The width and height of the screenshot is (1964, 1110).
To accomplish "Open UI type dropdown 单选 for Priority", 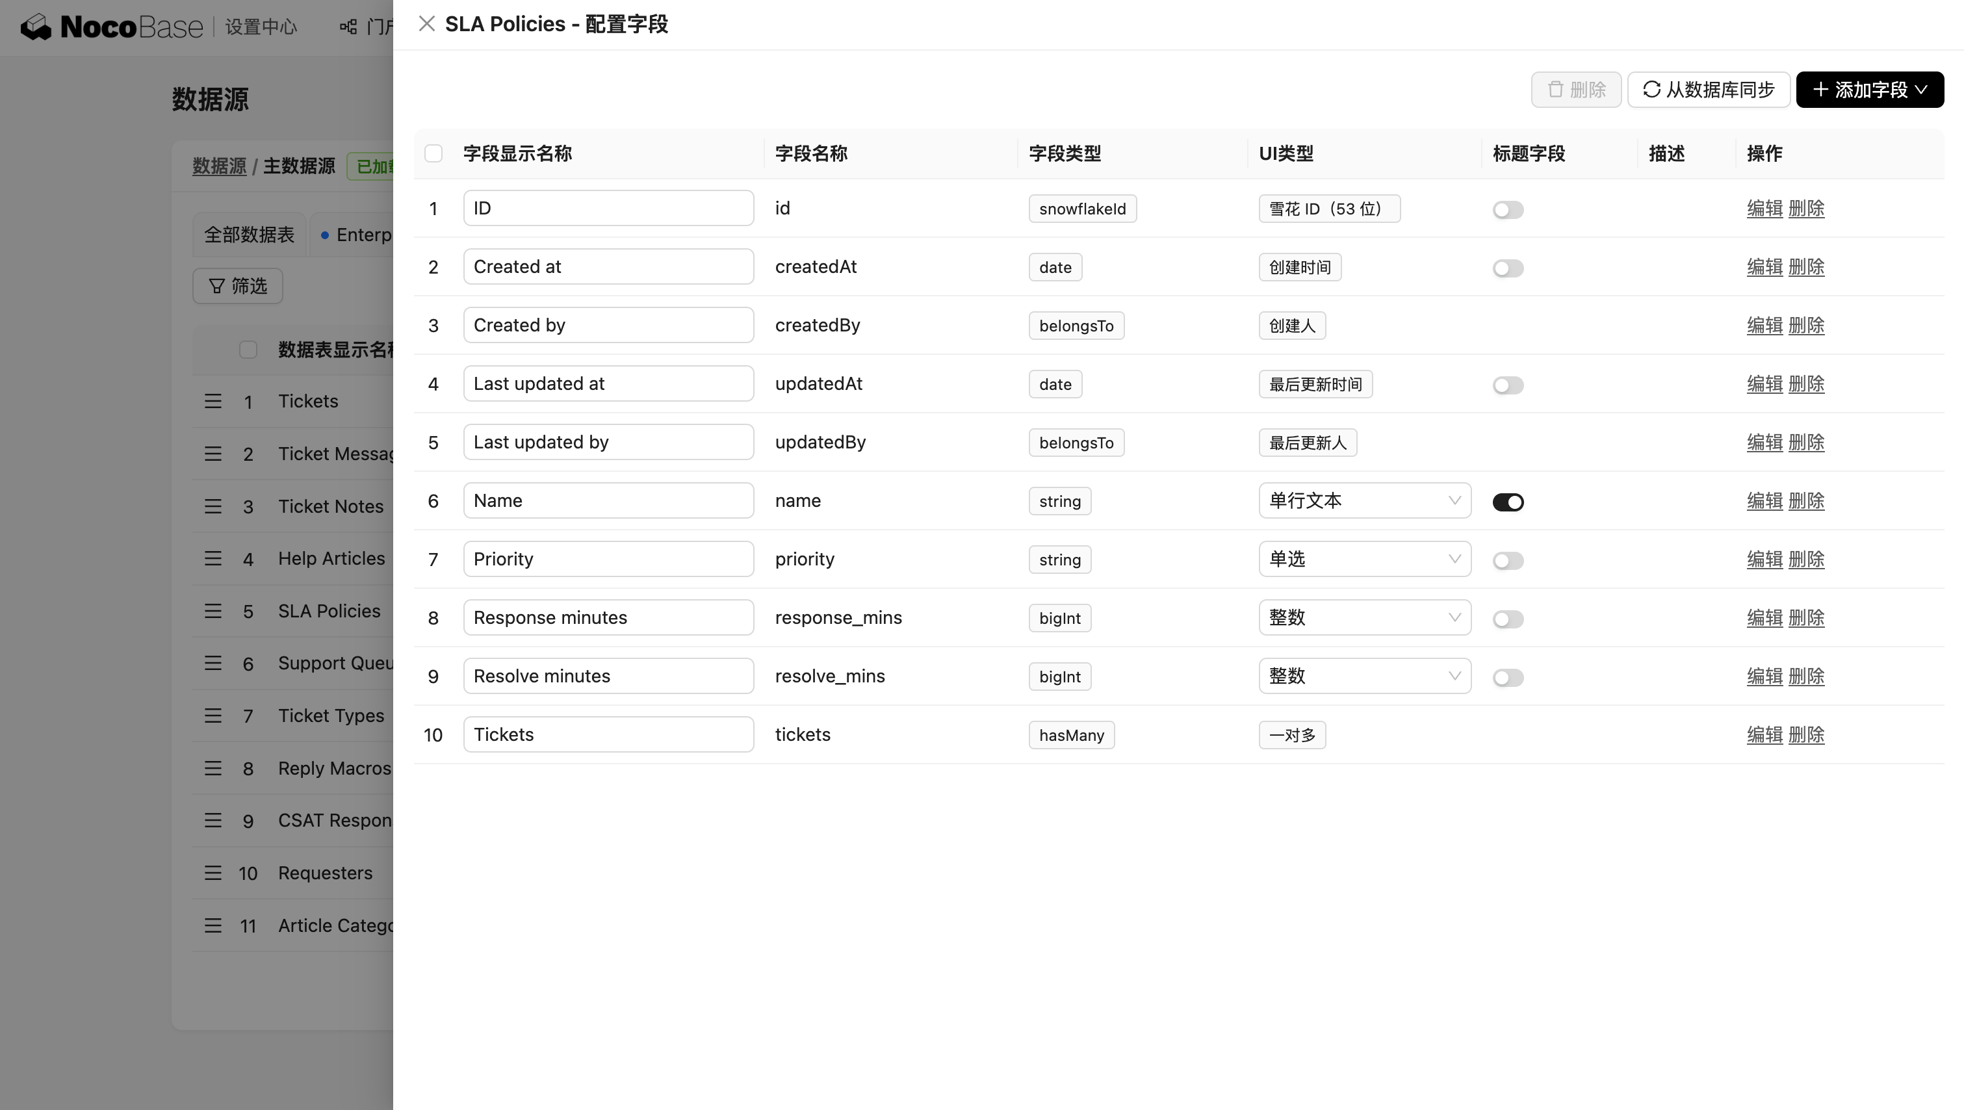I will [1364, 559].
